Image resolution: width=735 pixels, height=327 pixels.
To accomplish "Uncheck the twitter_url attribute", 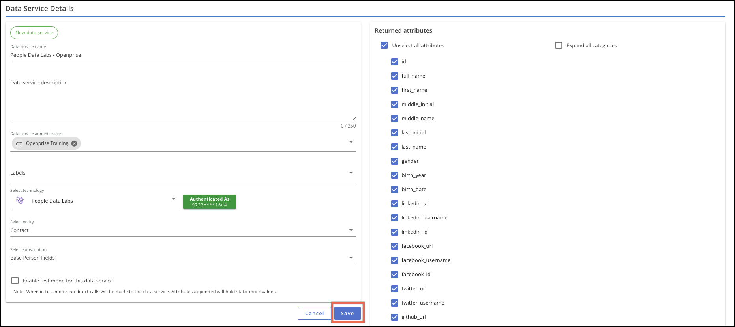I will (394, 289).
